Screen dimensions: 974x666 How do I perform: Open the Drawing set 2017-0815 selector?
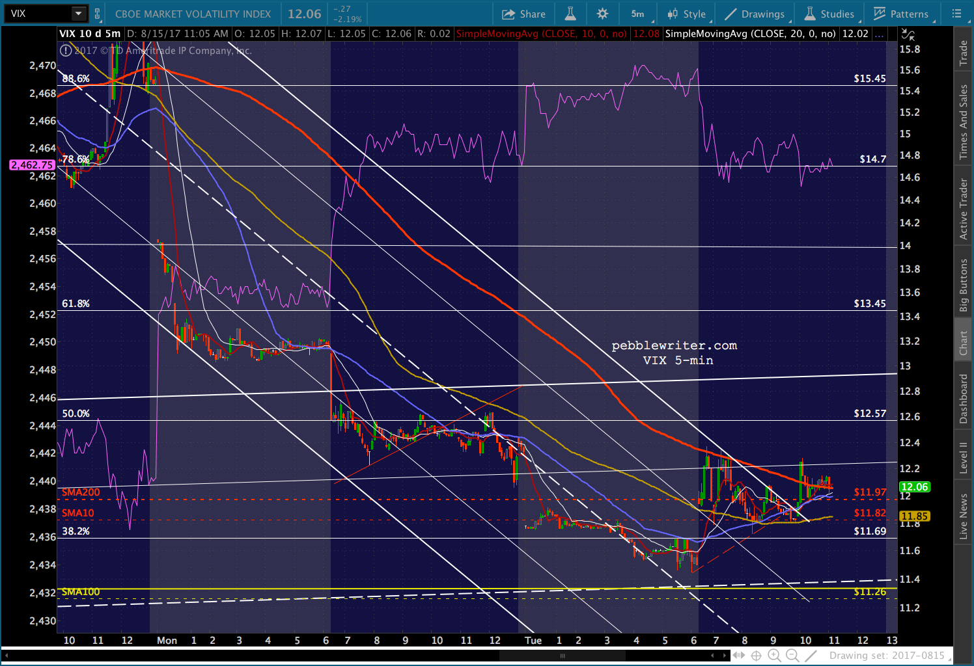point(887,656)
